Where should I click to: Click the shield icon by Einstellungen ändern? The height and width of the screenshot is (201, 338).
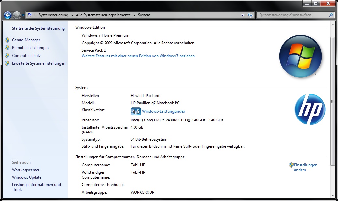(291, 165)
